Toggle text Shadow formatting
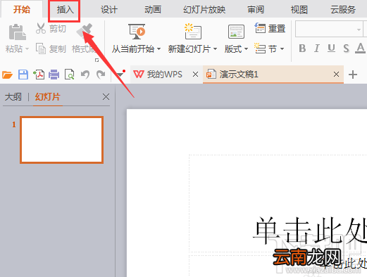Viewport: 367px width, 277px height. (346, 49)
